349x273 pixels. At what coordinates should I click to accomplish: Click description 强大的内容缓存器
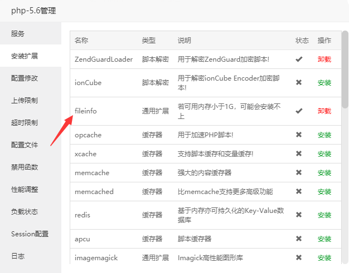coord(205,172)
